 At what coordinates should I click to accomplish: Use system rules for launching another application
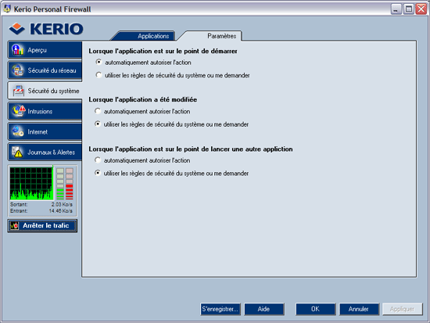(x=98, y=173)
